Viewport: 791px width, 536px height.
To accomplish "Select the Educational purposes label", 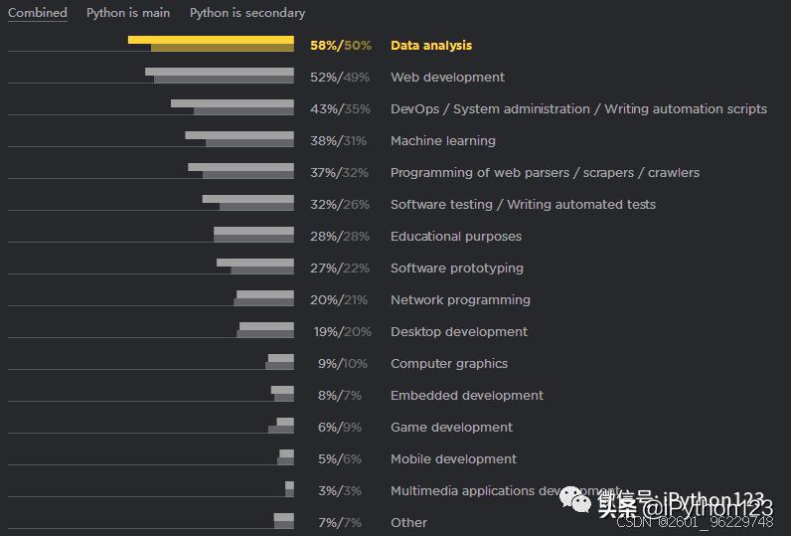I will (x=456, y=237).
